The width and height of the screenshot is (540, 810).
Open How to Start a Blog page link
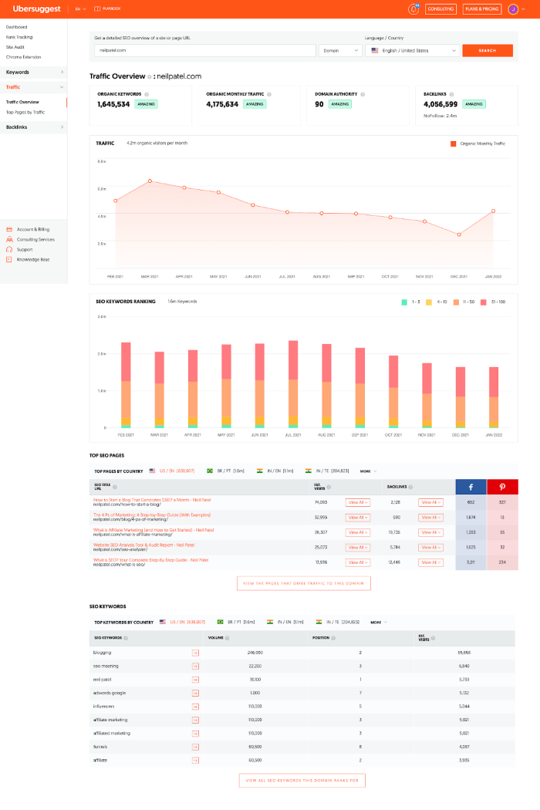click(x=152, y=500)
